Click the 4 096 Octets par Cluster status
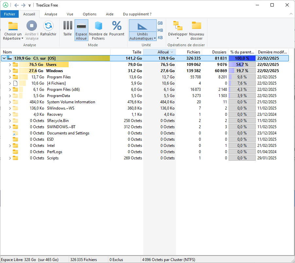Screen dimensions: 295x263 tap(168, 260)
